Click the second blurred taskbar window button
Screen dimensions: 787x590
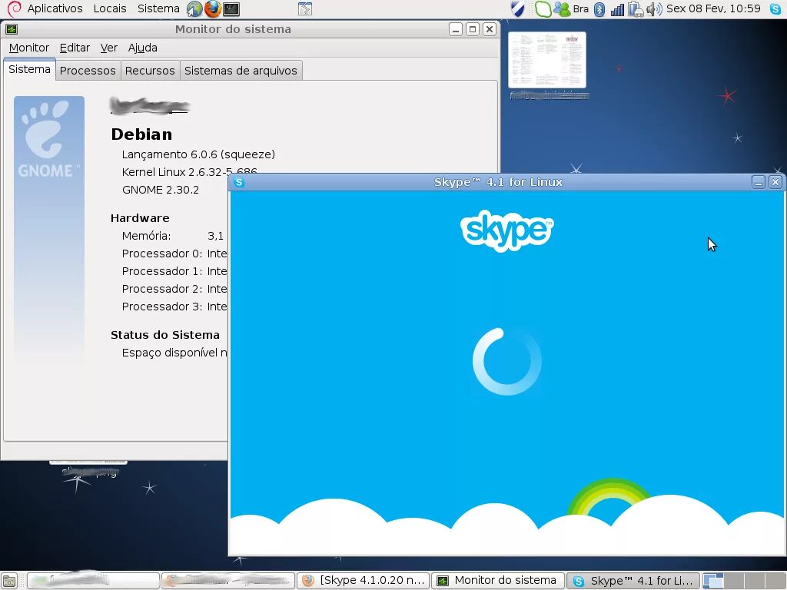coord(227,581)
